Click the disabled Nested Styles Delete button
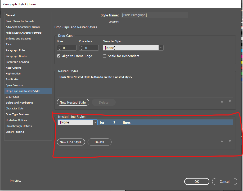The width and height of the screenshot is (243, 191). coord(104,102)
